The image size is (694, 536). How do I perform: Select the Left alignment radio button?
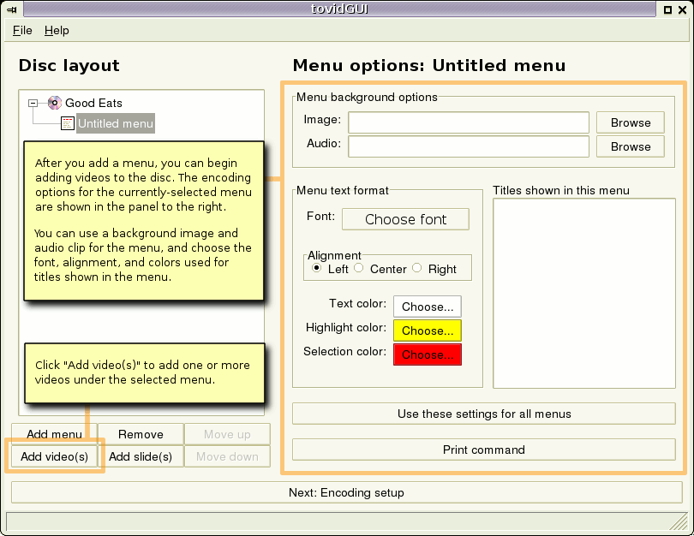[x=315, y=268]
